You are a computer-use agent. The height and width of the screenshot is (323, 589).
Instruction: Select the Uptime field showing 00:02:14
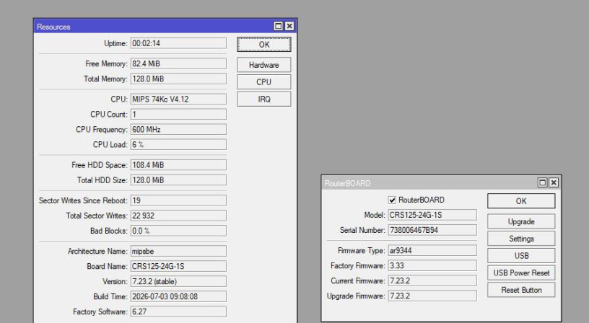click(x=178, y=43)
